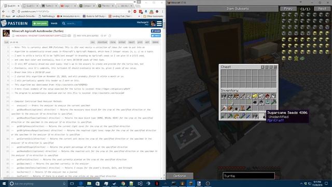
Task: Open Visual Studio from the taskbar
Action: point(140,183)
